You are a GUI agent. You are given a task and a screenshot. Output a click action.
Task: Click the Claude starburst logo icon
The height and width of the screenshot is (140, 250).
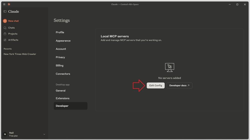click(9, 4)
